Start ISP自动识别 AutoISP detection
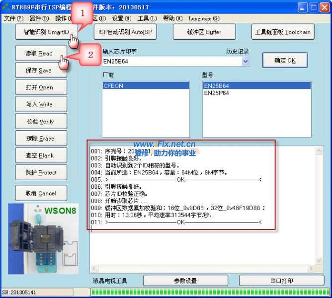 pos(125,32)
